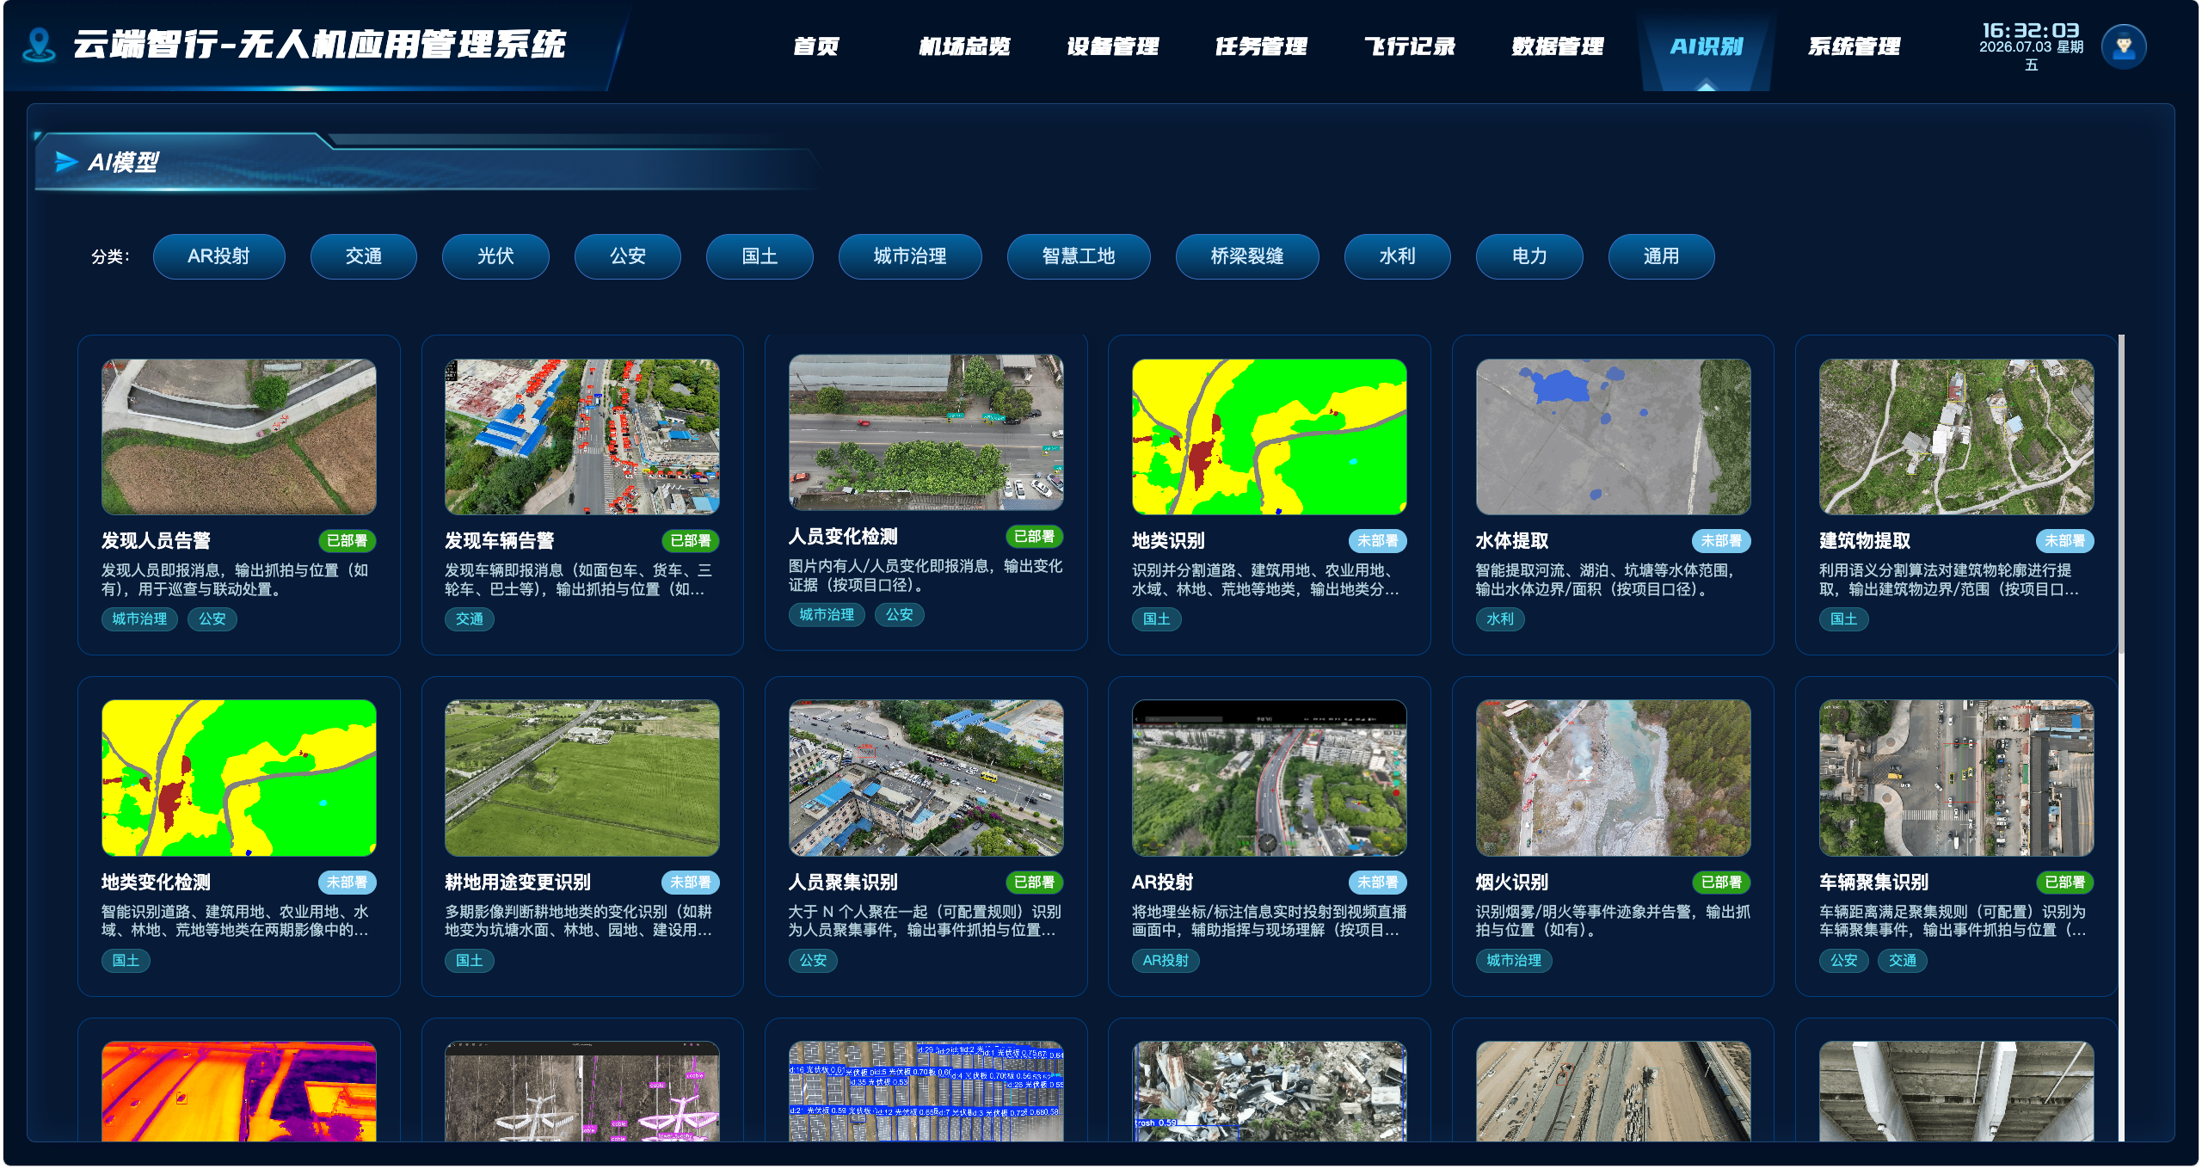Select the 桥梁裂缝 category filter
The height and width of the screenshot is (1169, 2202).
1247,256
